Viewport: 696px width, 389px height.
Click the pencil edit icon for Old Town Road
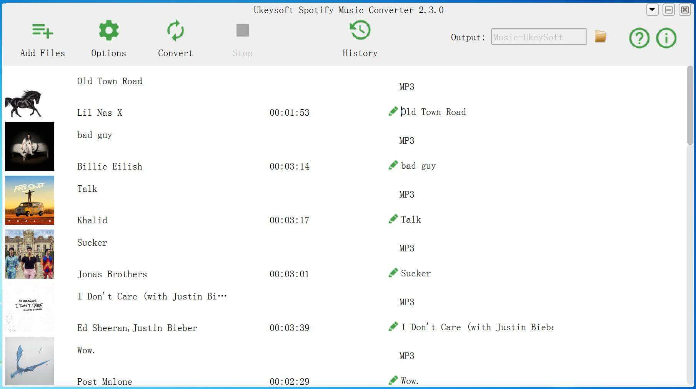click(393, 111)
